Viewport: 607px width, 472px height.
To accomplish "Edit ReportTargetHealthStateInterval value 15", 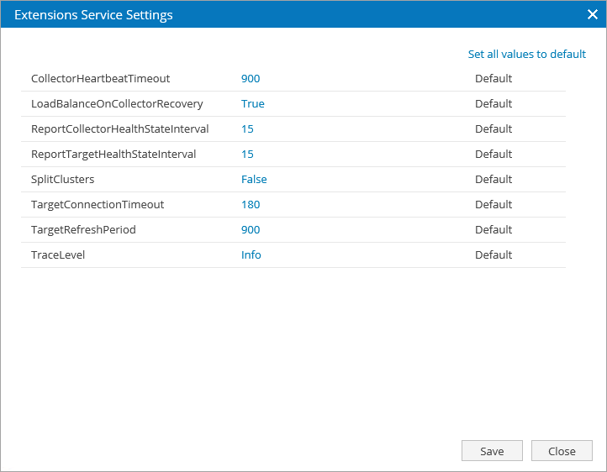I will pyautogui.click(x=247, y=155).
